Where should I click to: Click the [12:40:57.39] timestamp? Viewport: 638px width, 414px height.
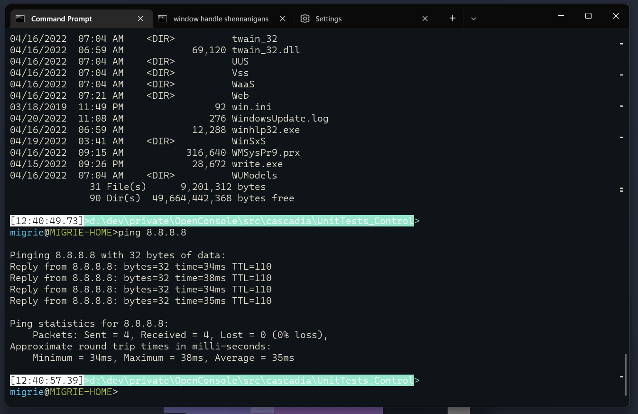point(47,380)
